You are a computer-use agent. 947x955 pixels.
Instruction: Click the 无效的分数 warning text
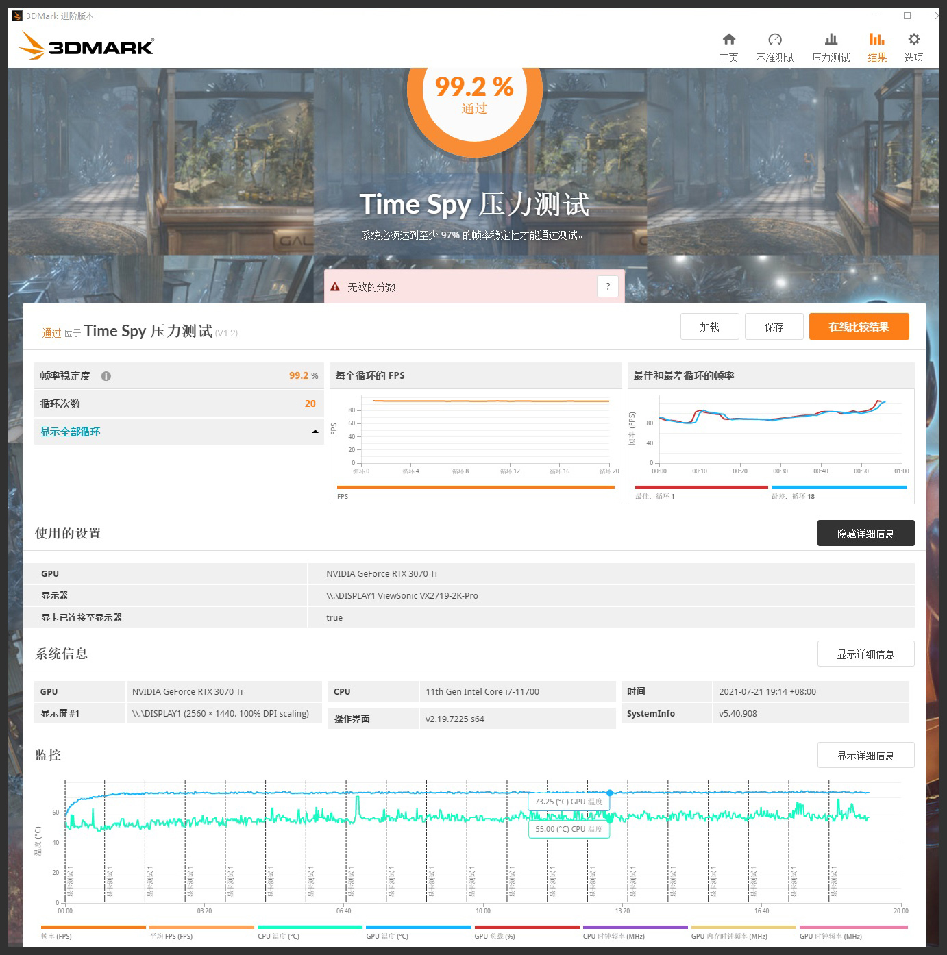pos(371,287)
